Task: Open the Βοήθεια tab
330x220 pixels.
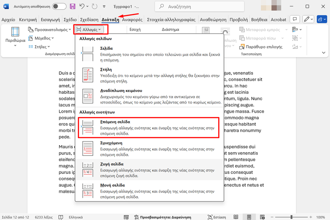Action: click(x=259, y=19)
